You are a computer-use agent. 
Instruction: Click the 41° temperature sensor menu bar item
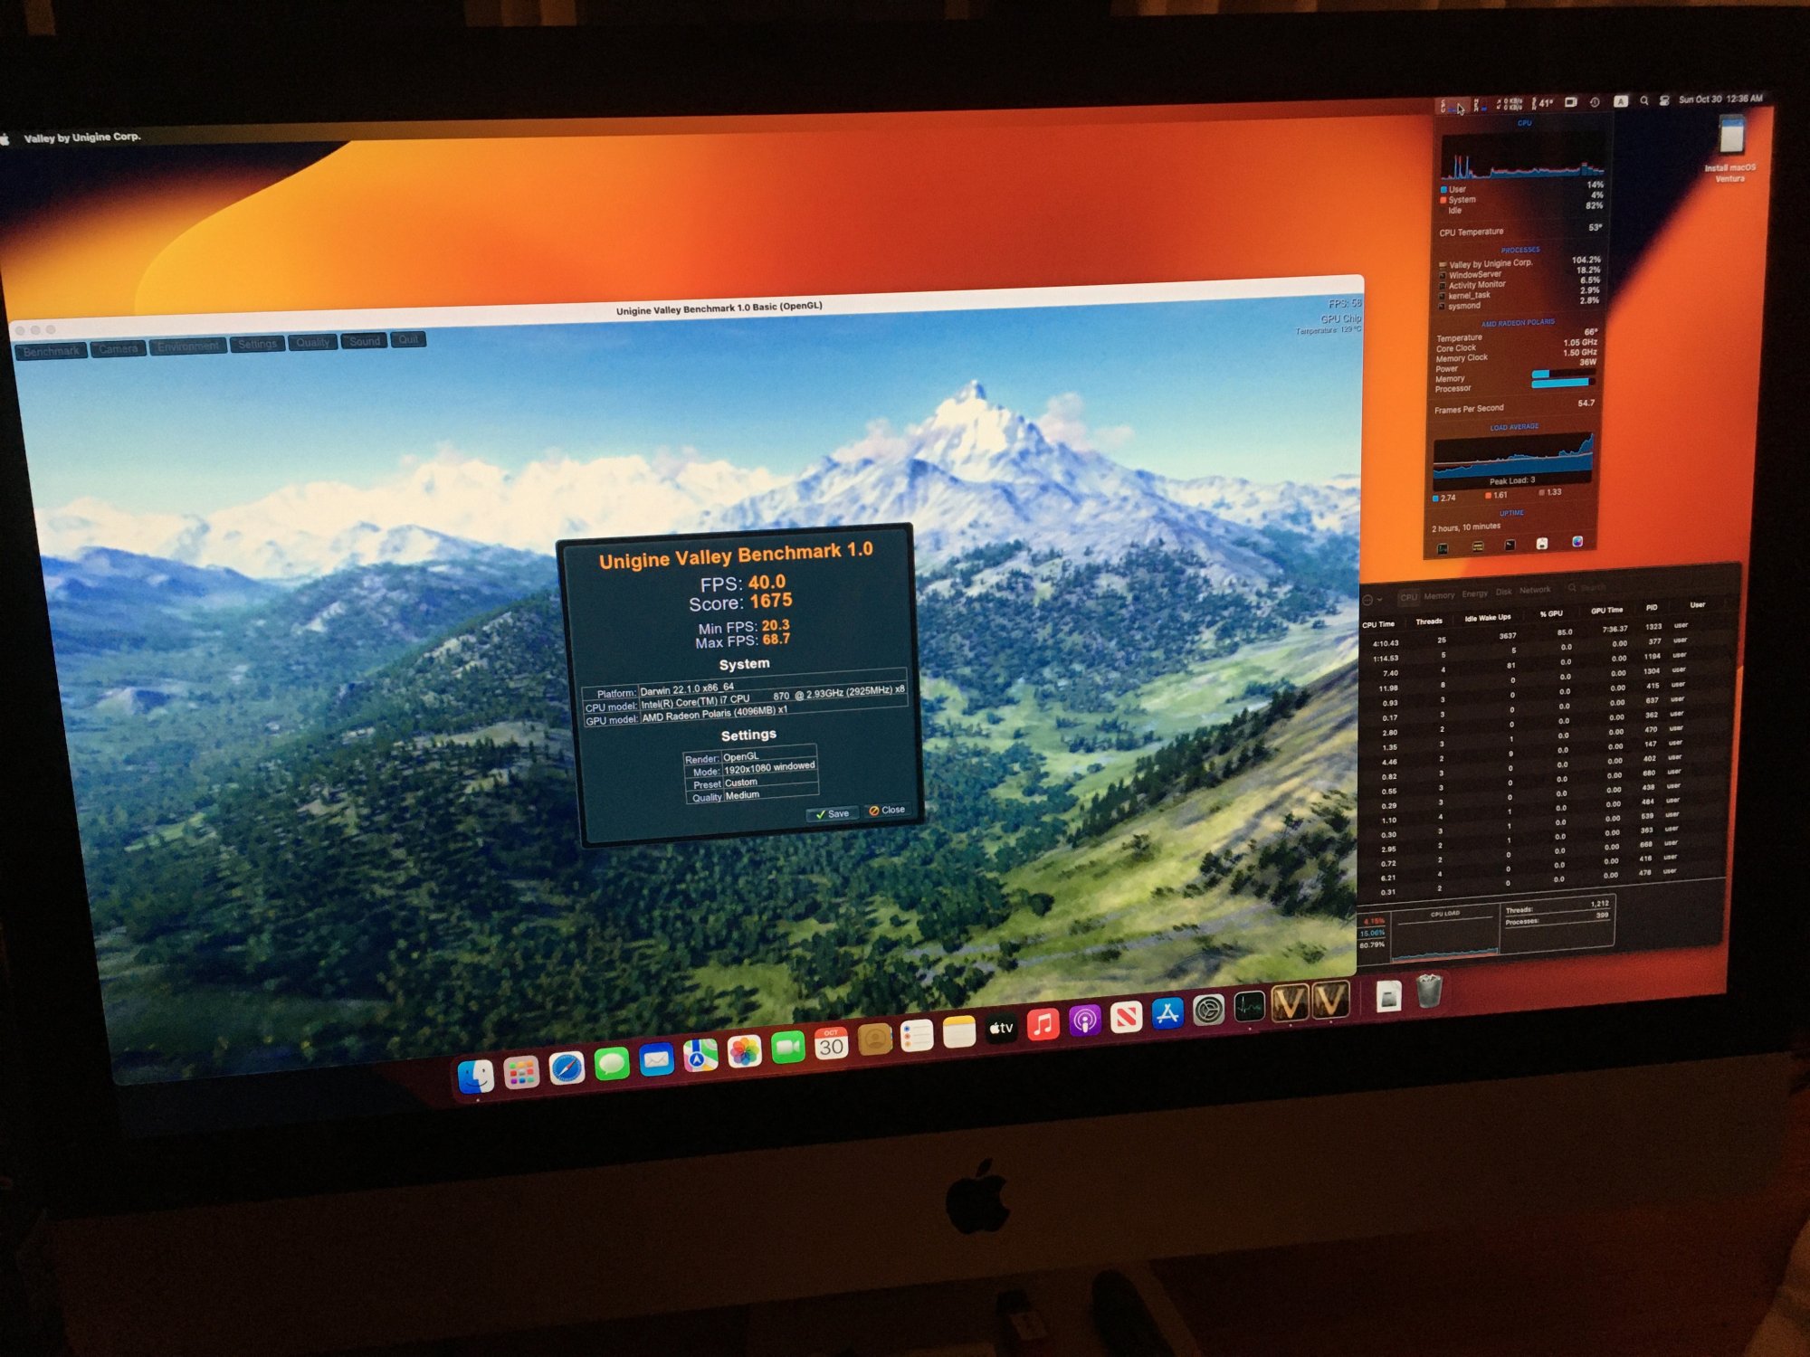pyautogui.click(x=1542, y=102)
